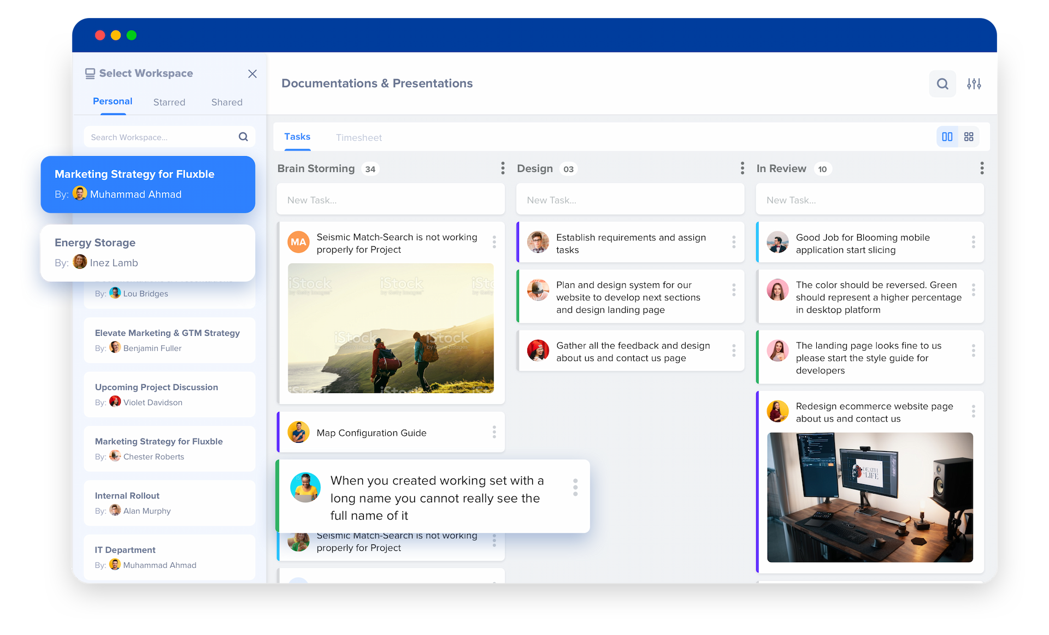Open options for Good Job for Blooming card
The height and width of the screenshot is (635, 1049).
tap(974, 242)
